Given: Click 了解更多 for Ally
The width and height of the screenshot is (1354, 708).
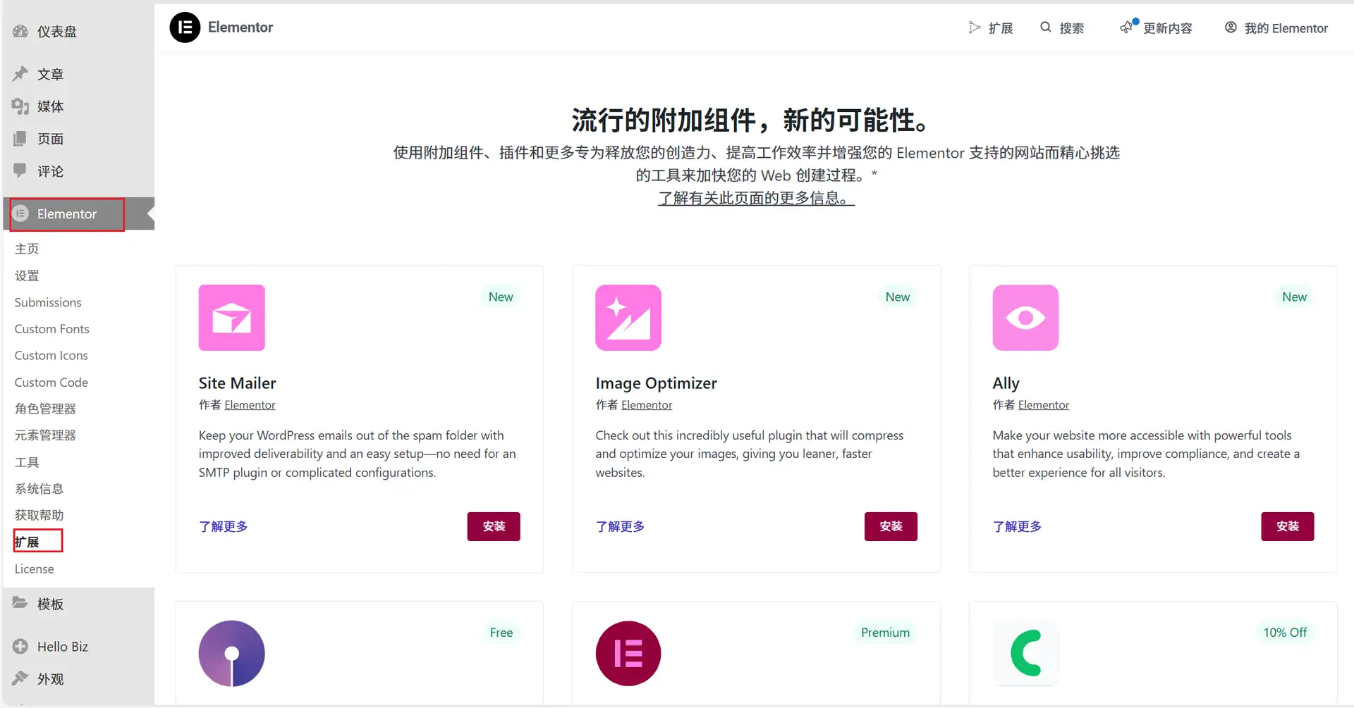Looking at the screenshot, I should (x=1017, y=526).
